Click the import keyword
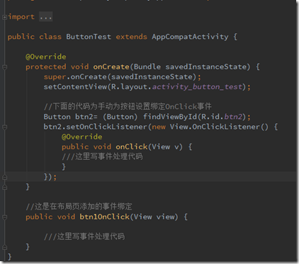The height and width of the screenshot is (264, 299). point(21,17)
